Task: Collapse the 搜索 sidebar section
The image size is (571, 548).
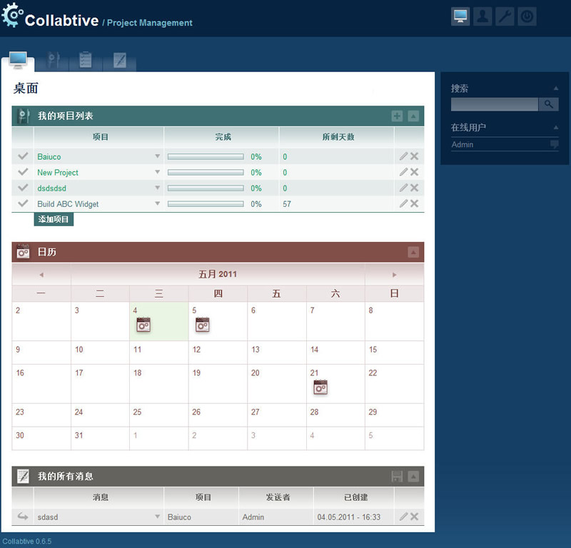Action: click(556, 88)
